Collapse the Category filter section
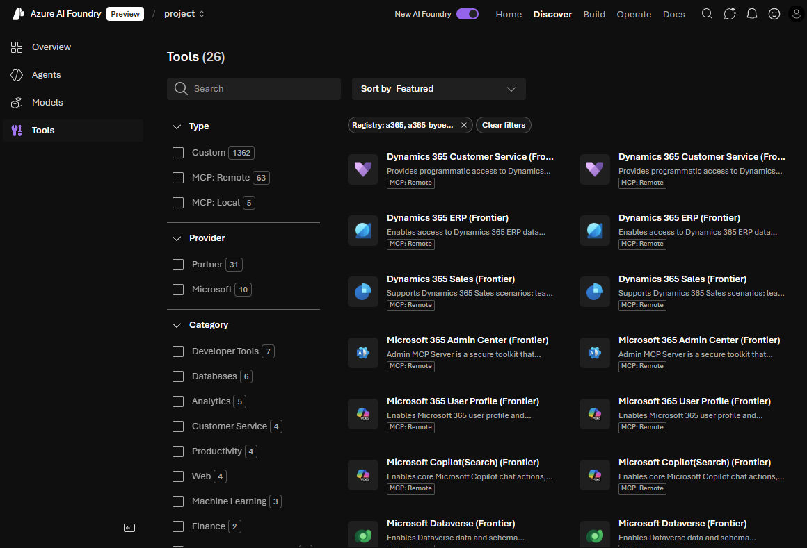 click(x=177, y=324)
